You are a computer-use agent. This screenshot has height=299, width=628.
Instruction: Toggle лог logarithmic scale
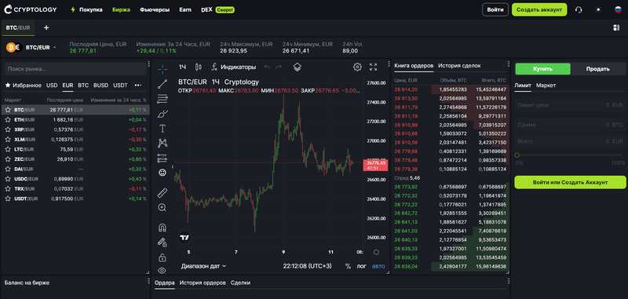click(x=361, y=266)
